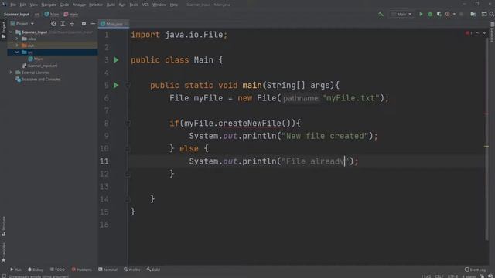Open the Profiler tool window tab
Image resolution: width=495 pixels, height=278 pixels.
(x=132, y=270)
